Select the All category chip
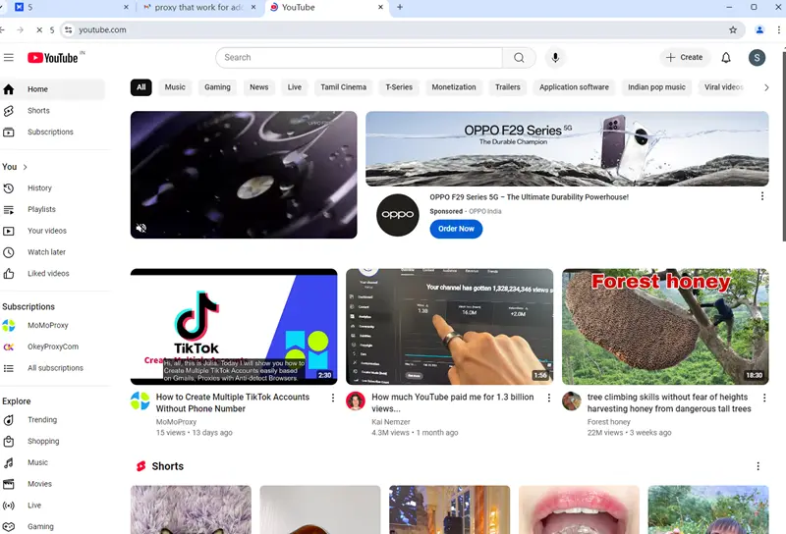The width and height of the screenshot is (786, 534). point(140,87)
